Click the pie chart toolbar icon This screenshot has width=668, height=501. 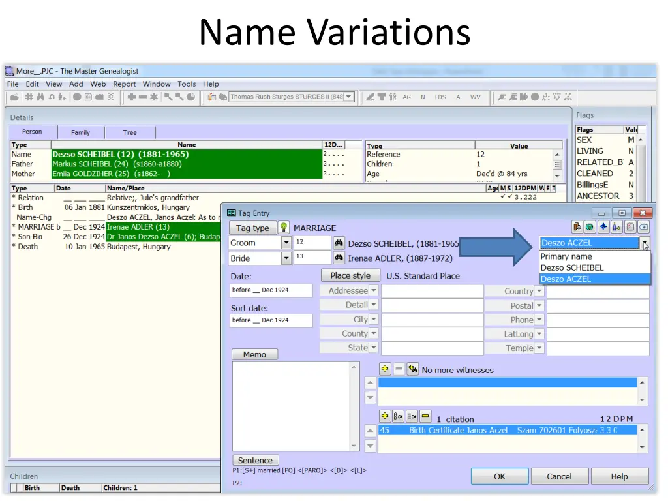pyautogui.click(x=191, y=97)
